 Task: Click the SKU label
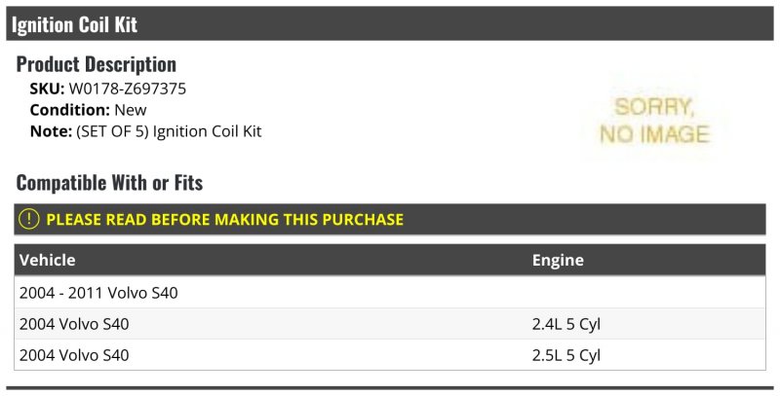tap(47, 89)
